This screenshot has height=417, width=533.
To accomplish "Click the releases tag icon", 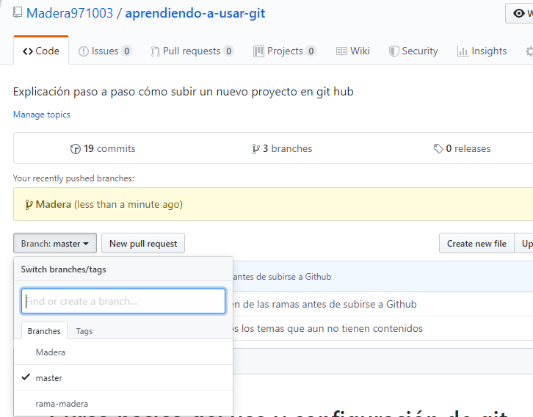I will pos(438,148).
